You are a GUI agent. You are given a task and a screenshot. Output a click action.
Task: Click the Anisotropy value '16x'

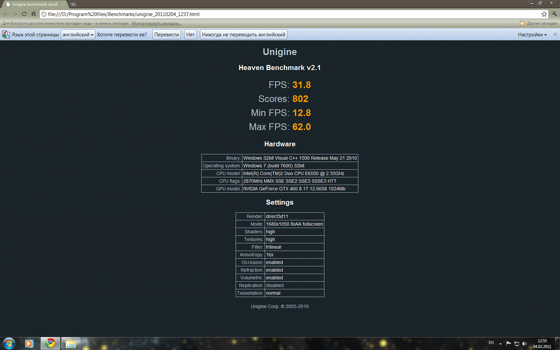[294, 255]
